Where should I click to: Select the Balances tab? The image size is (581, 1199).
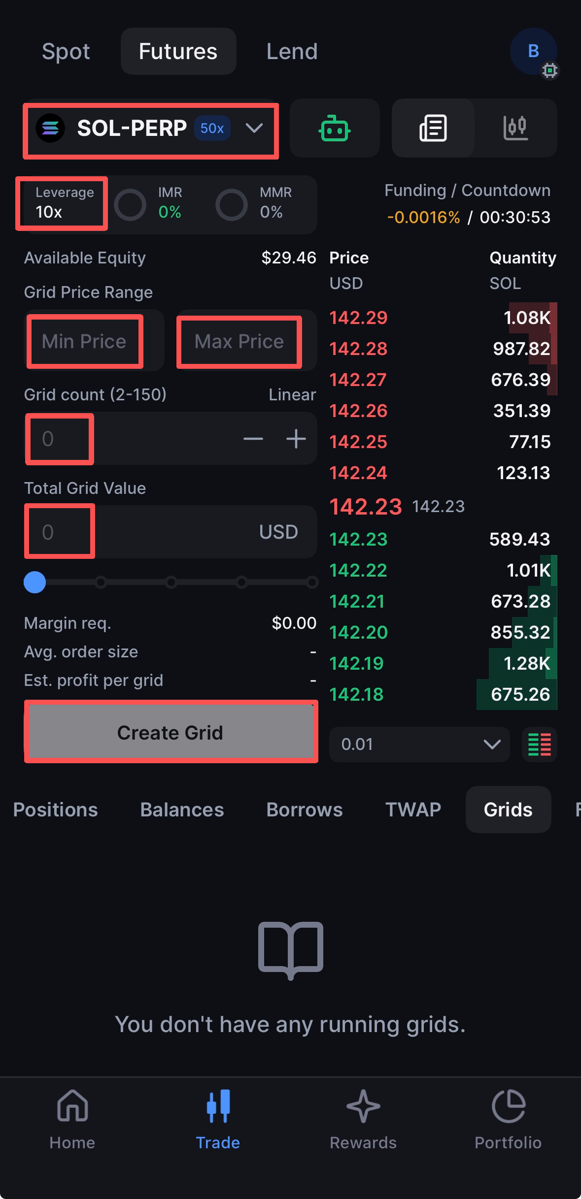182,810
